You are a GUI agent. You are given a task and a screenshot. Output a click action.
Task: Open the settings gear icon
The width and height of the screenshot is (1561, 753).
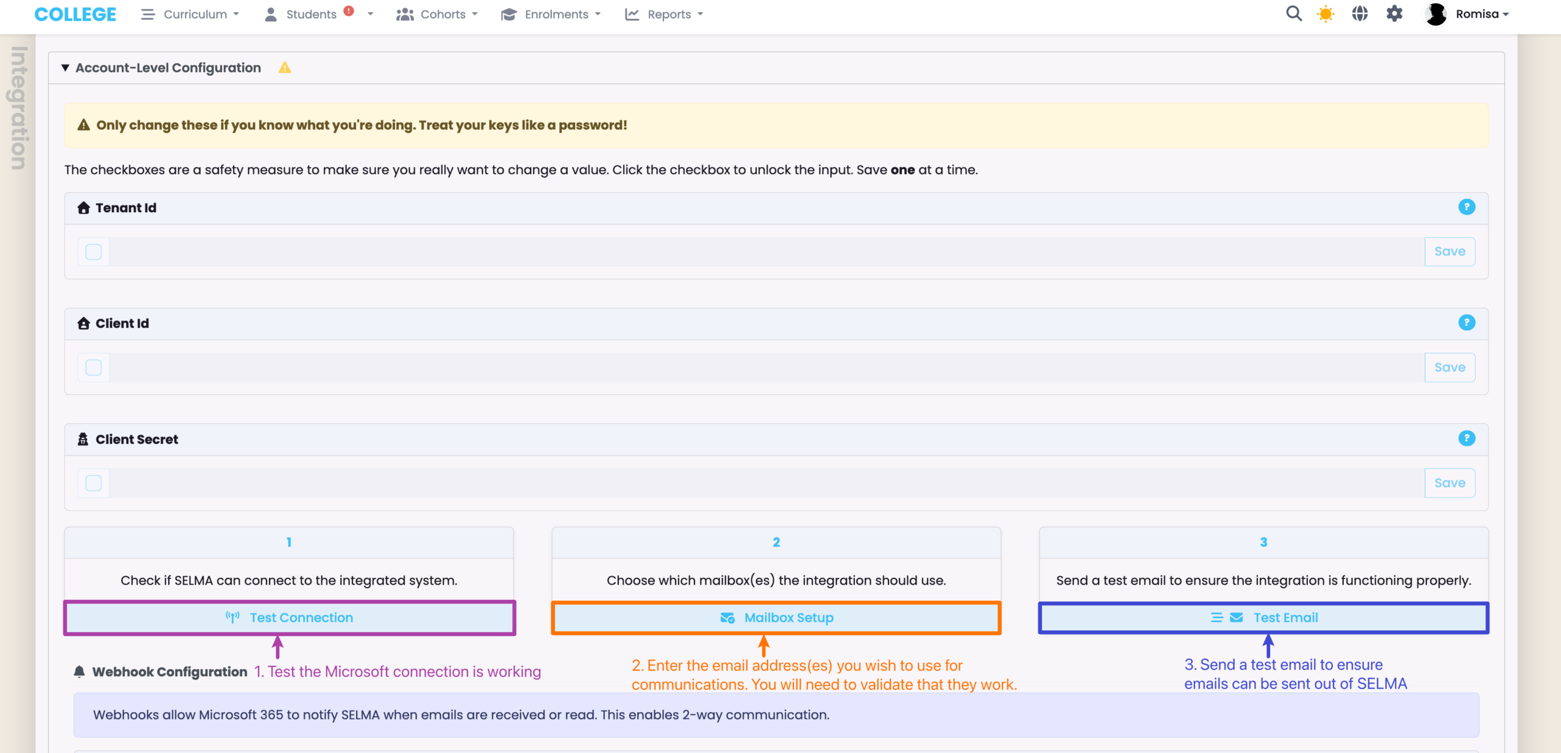[x=1395, y=13]
